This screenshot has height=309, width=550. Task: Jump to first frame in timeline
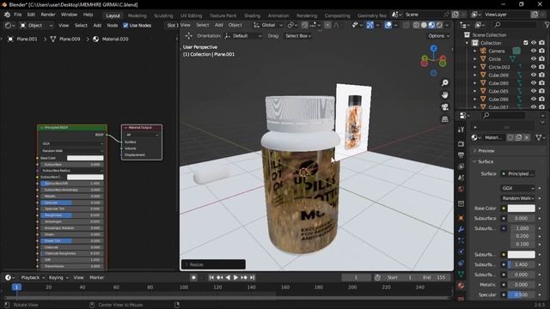pyautogui.click(x=211, y=277)
